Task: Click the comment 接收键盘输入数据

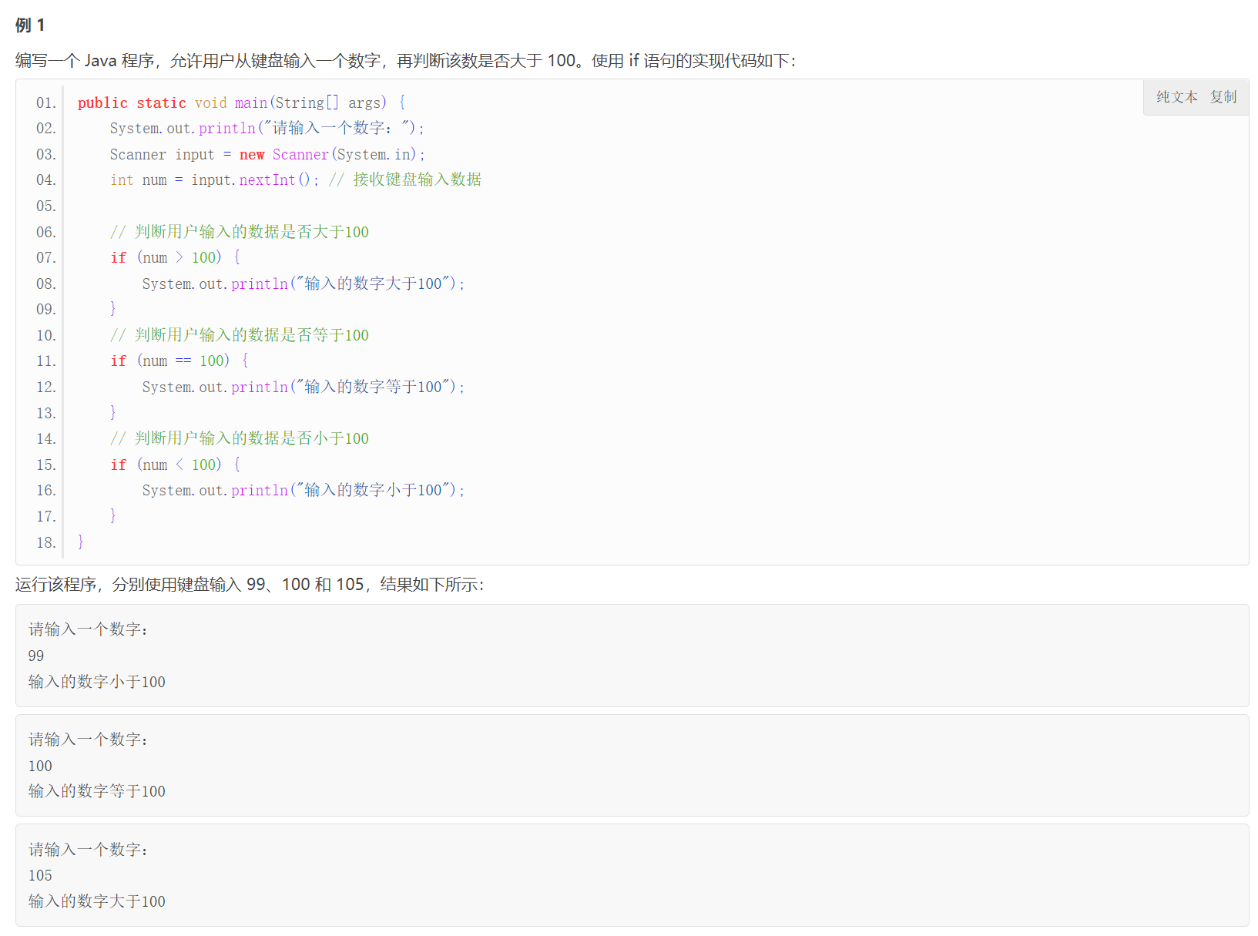Action: (x=417, y=180)
